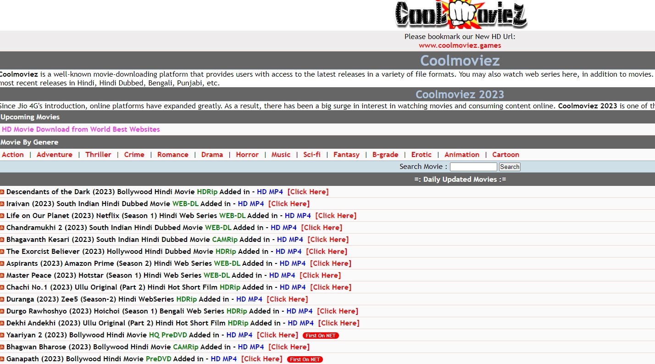Open the Drama genre
This screenshot has height=364, width=655.
[x=212, y=155]
